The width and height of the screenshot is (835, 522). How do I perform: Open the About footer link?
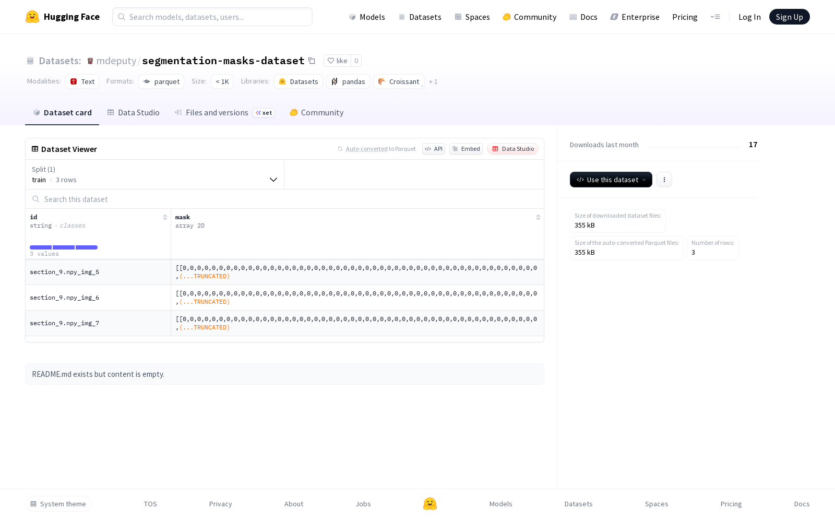pyautogui.click(x=294, y=504)
